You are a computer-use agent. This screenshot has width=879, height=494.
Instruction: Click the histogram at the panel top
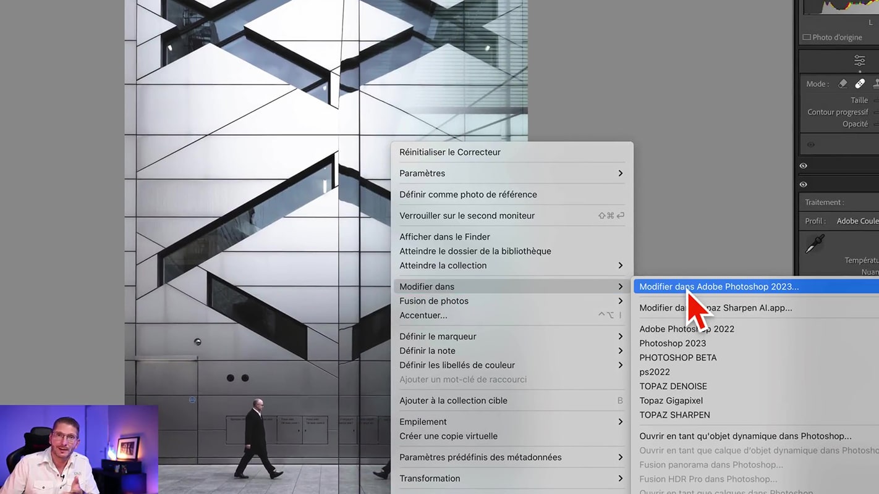841,7
